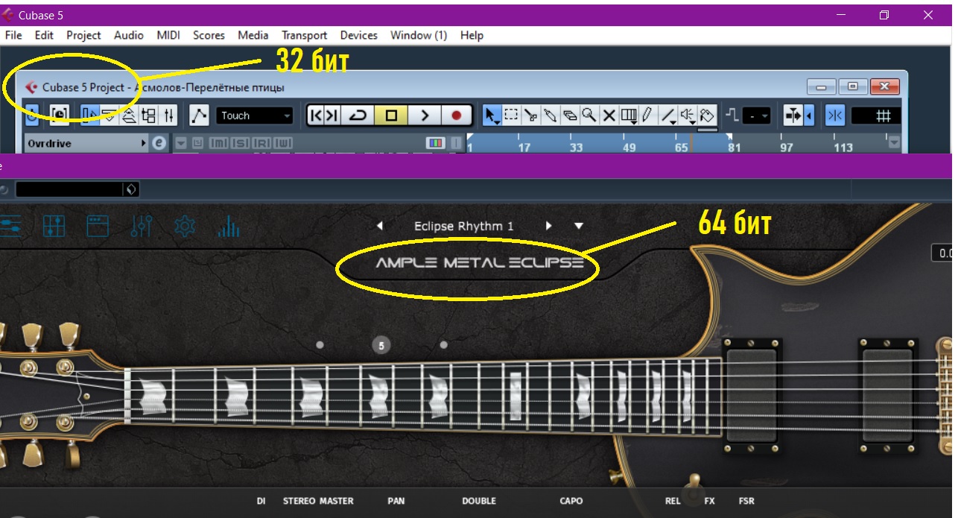The height and width of the screenshot is (518, 961).
Task: Click bar 33 on the timeline ruler
Action: (x=576, y=147)
